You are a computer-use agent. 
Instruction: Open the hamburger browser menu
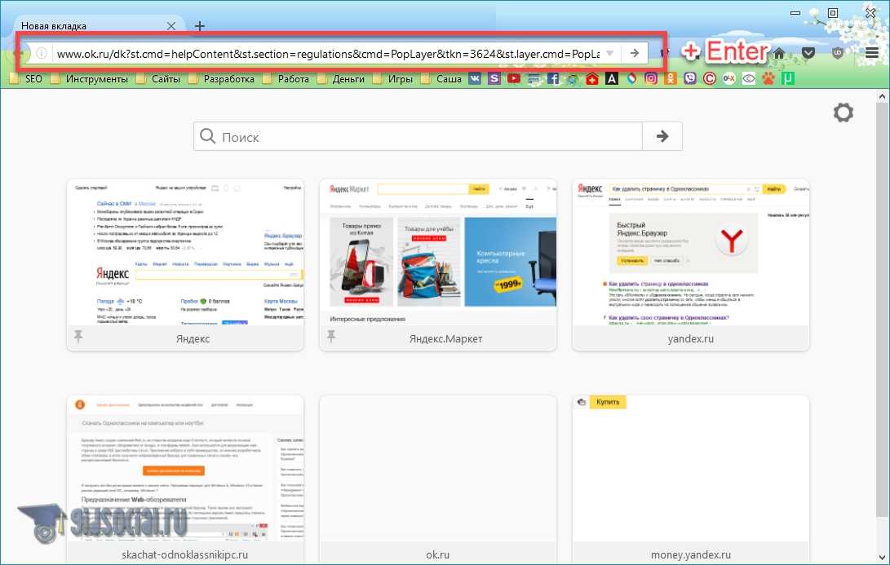(872, 54)
